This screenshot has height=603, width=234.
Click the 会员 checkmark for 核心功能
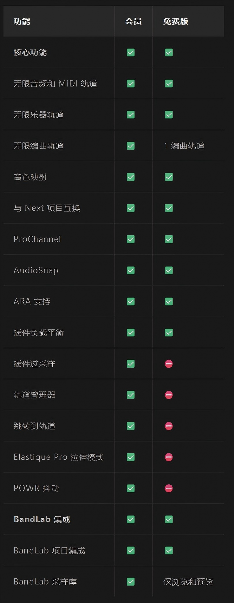click(x=131, y=52)
